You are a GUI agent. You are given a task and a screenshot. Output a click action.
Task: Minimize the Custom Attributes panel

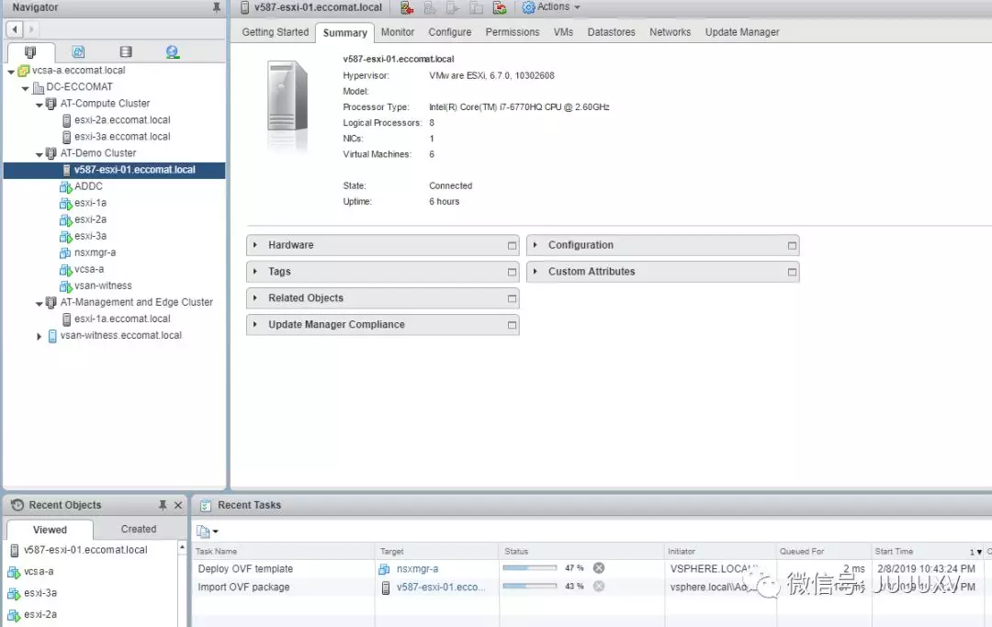[792, 272]
